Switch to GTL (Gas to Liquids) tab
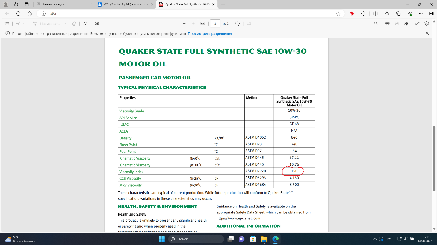This screenshot has width=437, height=245. (126, 4)
